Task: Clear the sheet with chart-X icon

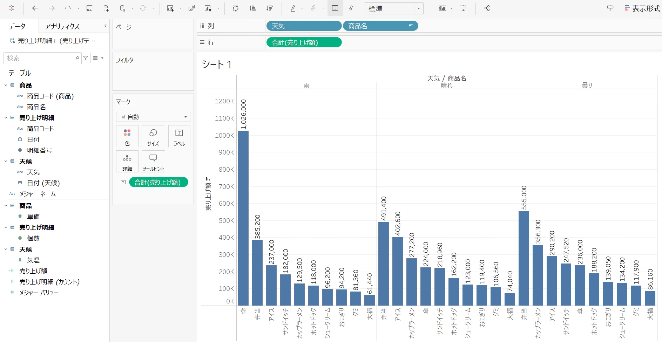Action: [208, 8]
